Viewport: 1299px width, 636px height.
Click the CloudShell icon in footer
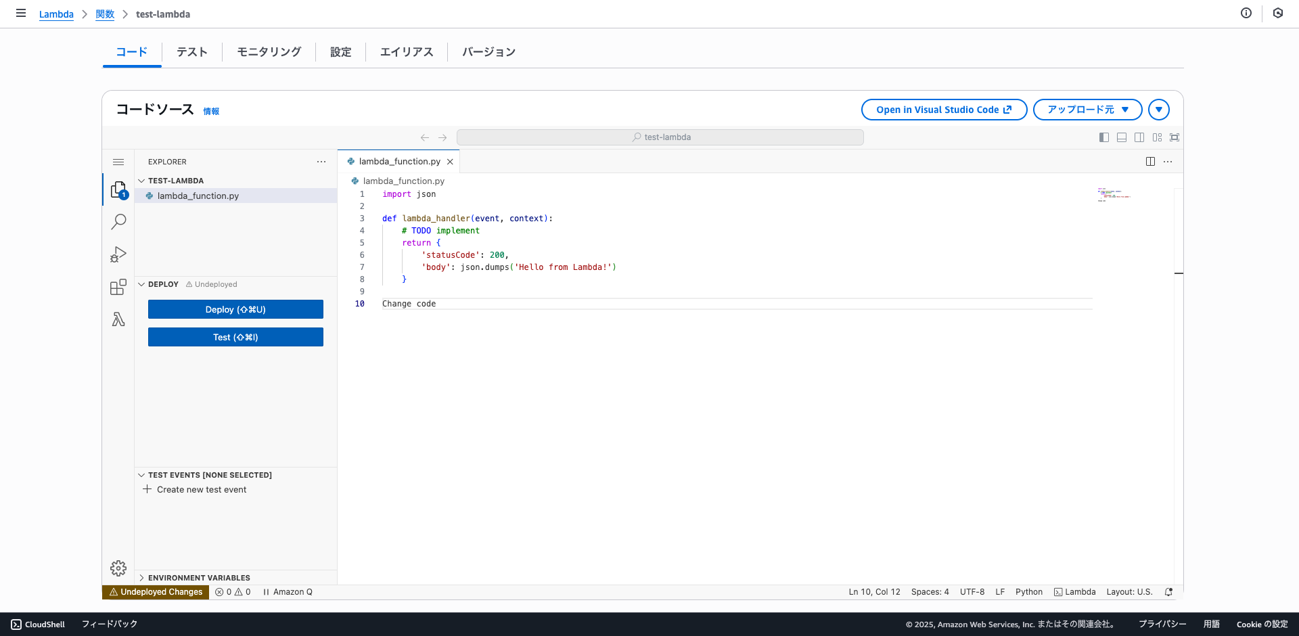pyautogui.click(x=16, y=624)
